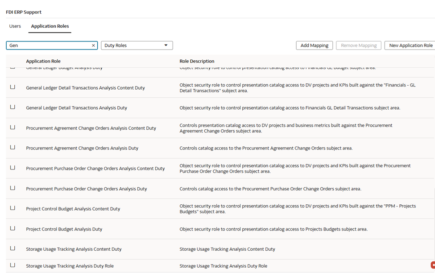The image size is (435, 277).
Task: Select the Application Roles tab
Action: 50,26
